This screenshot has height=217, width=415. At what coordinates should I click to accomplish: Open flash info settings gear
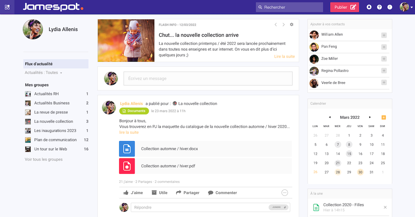click(292, 25)
